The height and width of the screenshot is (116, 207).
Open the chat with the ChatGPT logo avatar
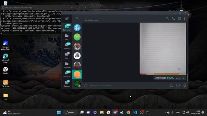(77, 28)
